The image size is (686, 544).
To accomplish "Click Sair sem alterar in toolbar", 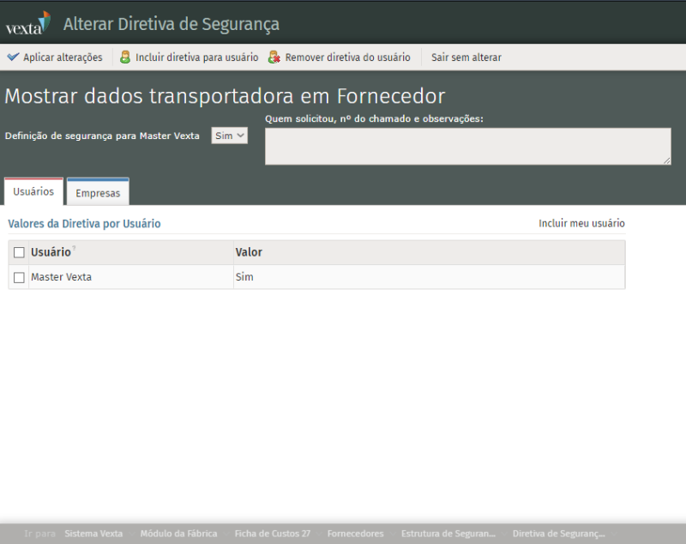I will pyautogui.click(x=466, y=57).
